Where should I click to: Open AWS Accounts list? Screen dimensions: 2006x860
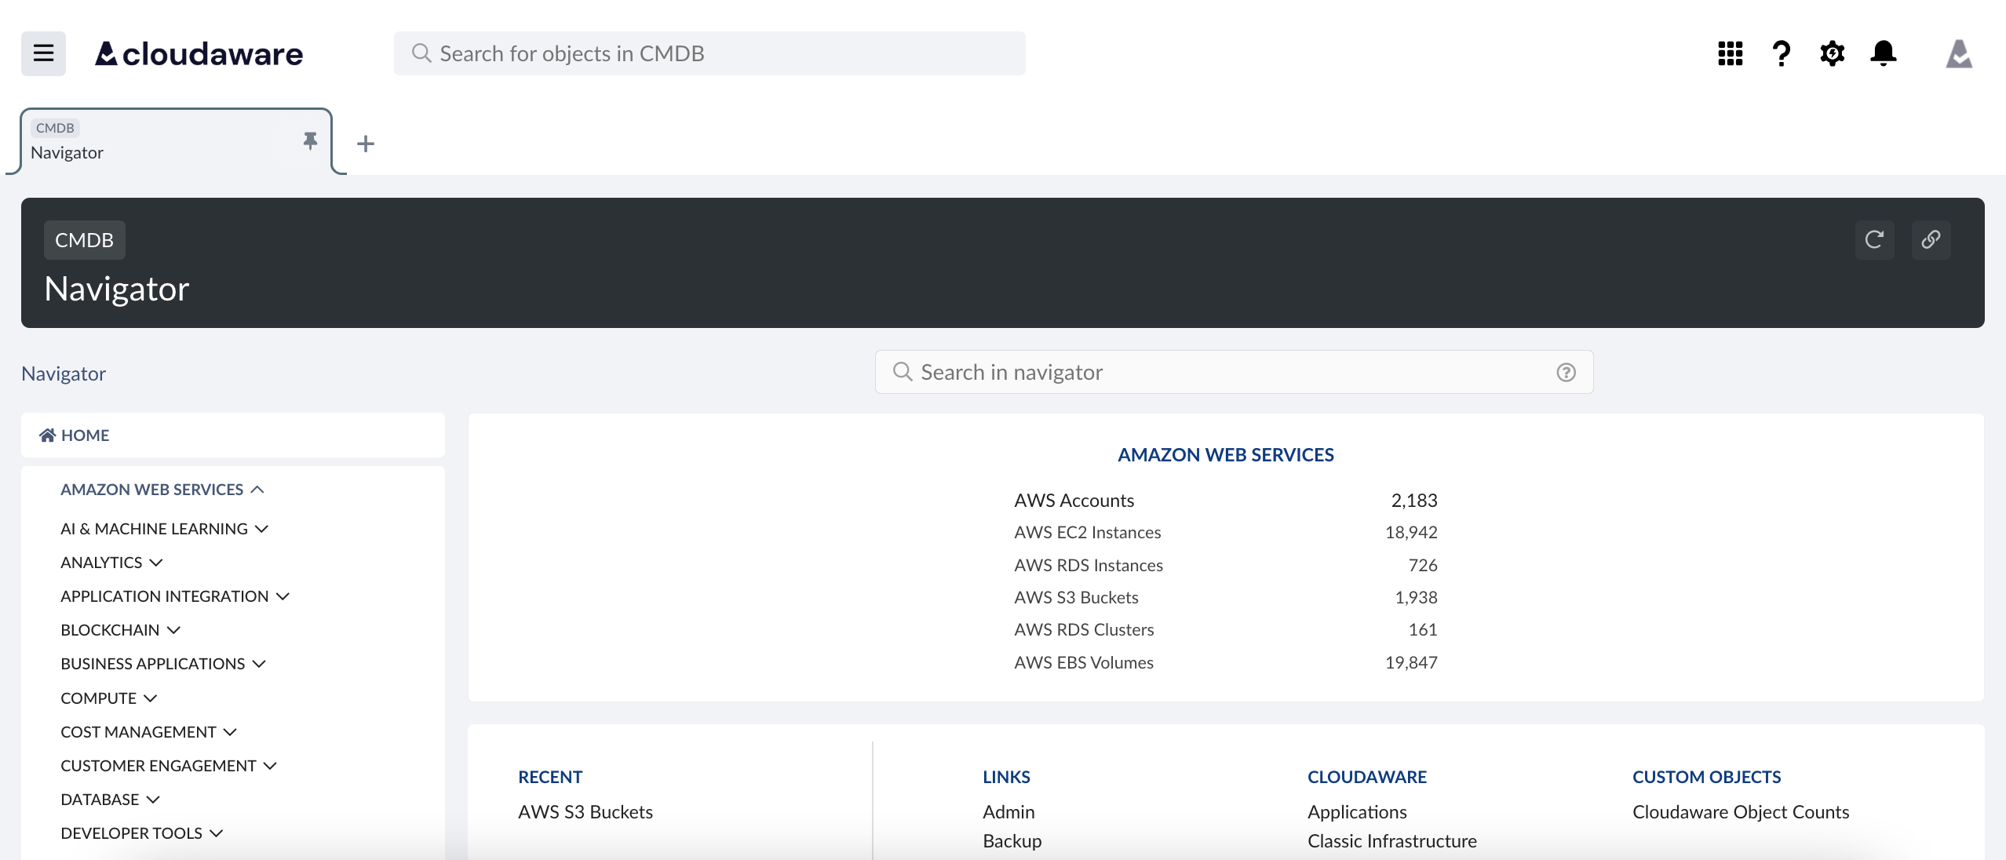(x=1074, y=501)
